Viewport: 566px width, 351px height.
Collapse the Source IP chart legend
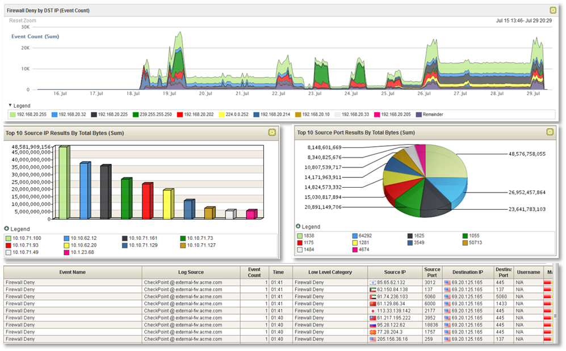click(6, 229)
